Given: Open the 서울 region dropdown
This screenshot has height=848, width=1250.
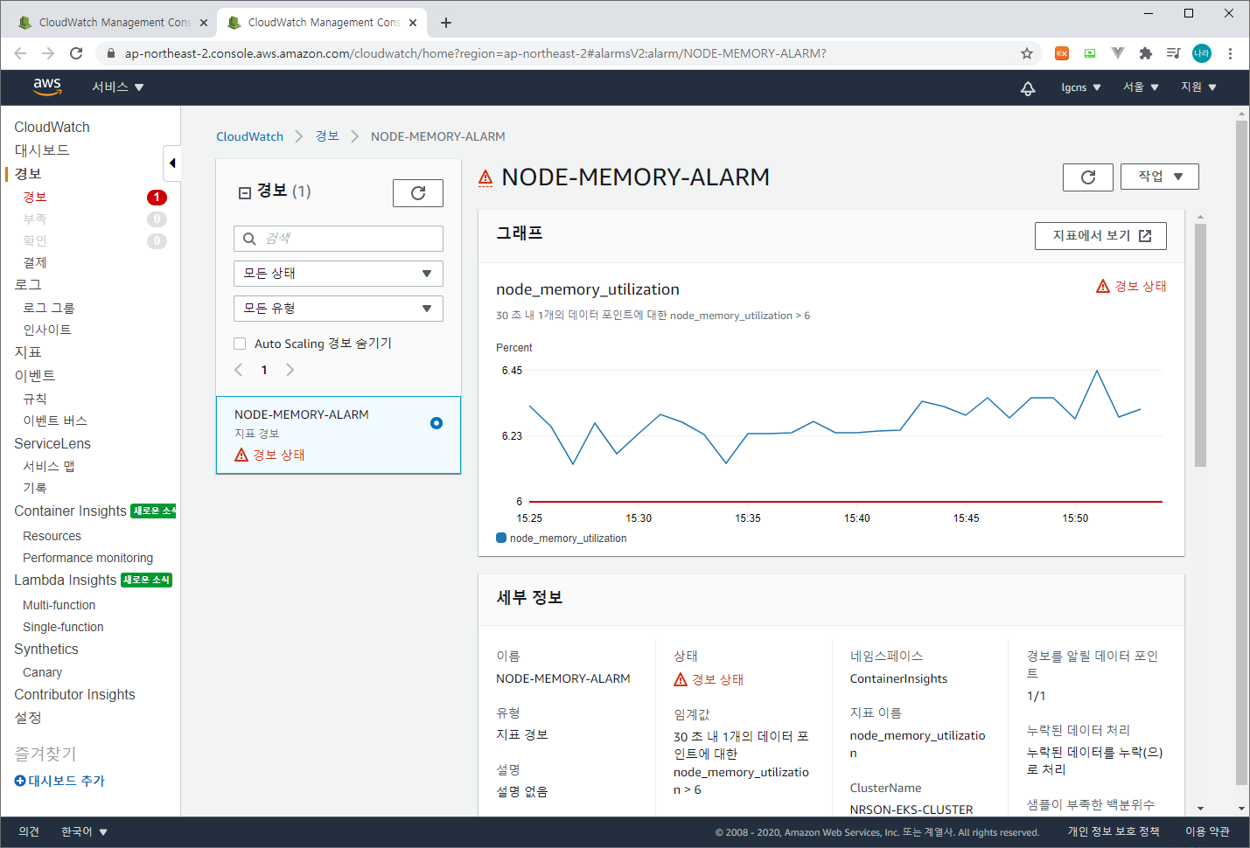Looking at the screenshot, I should coord(1141,87).
